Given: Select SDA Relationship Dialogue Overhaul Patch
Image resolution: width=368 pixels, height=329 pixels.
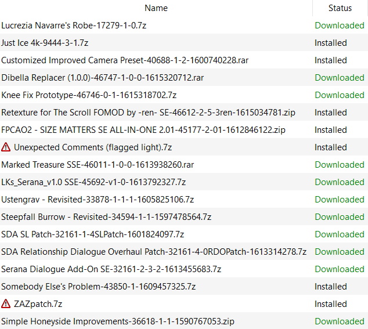Looking at the screenshot, I should 184,252.
